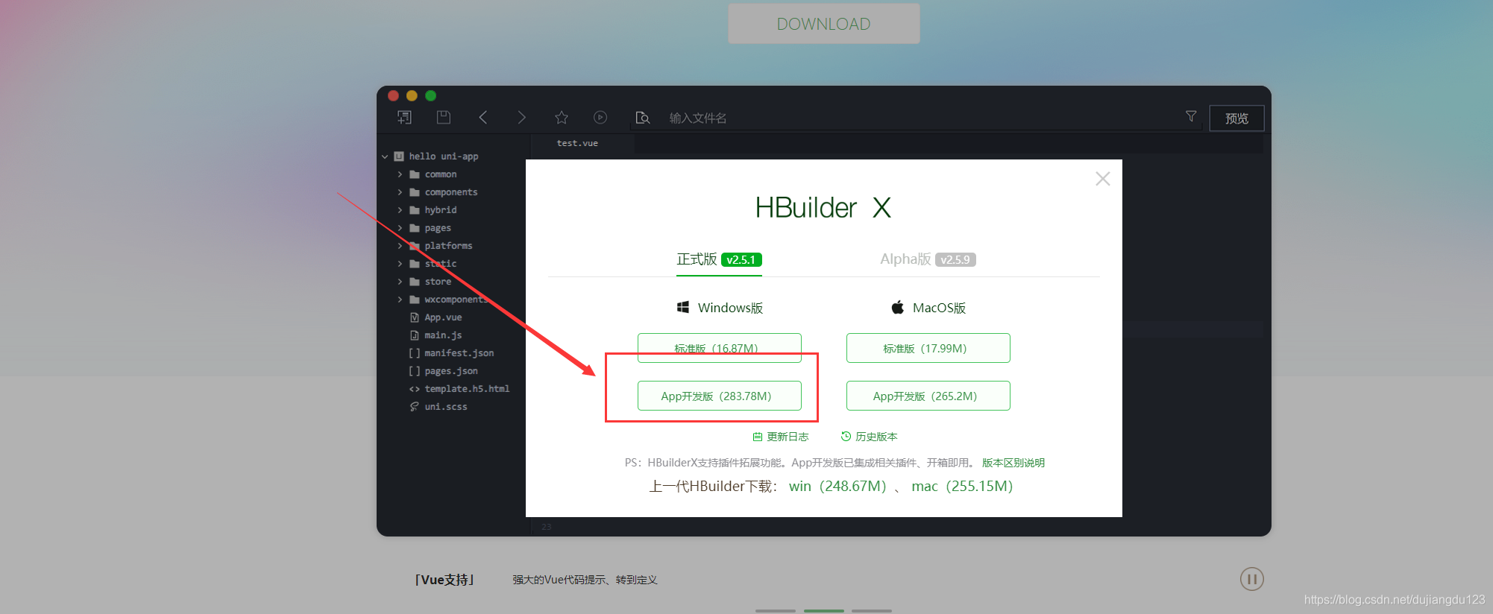This screenshot has width=1493, height=614.
Task: Open manifest.json in file tree
Action: coord(459,353)
